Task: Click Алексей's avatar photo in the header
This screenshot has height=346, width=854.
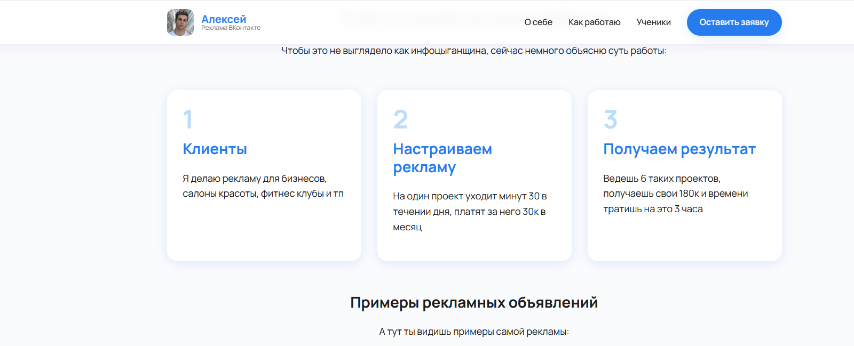Action: 180,22
